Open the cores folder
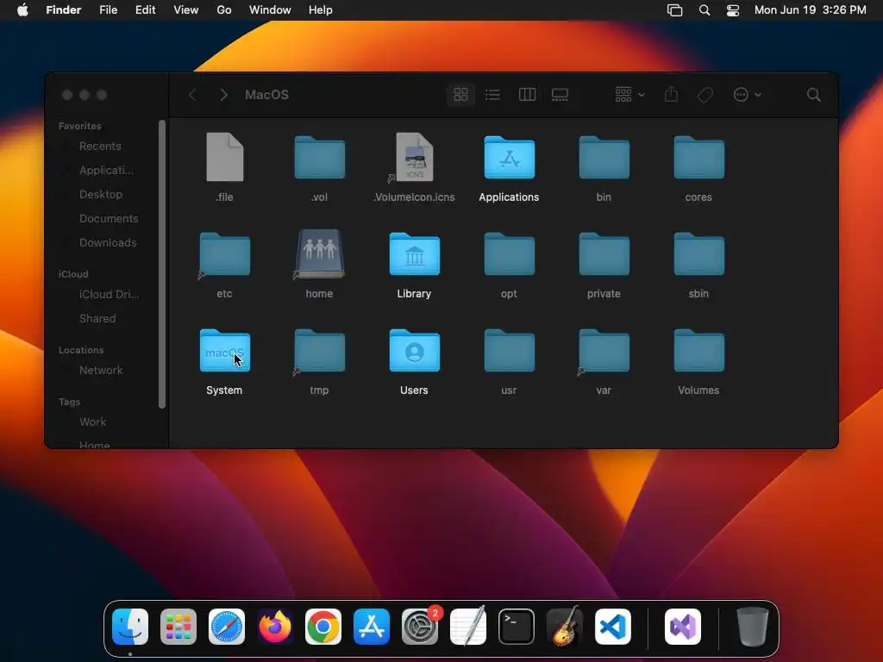The width and height of the screenshot is (883, 662). (x=698, y=158)
